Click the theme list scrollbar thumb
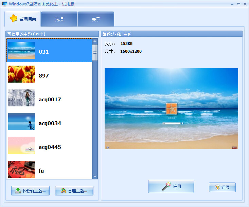Screen dimensions: 249x207 tap(95, 53)
